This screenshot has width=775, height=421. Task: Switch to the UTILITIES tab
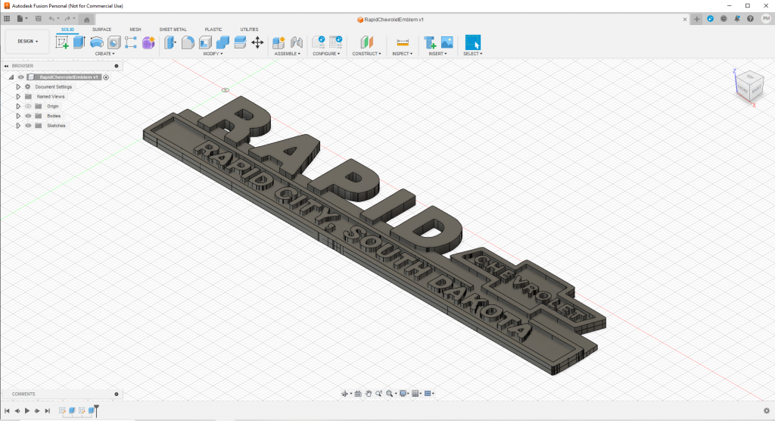pyautogui.click(x=250, y=30)
